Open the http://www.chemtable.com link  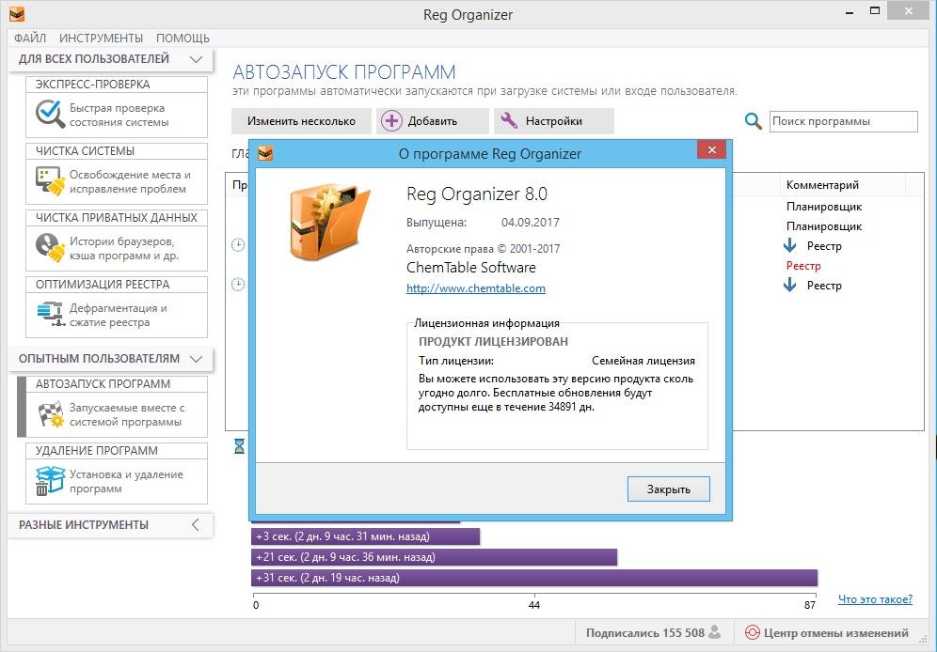click(476, 288)
